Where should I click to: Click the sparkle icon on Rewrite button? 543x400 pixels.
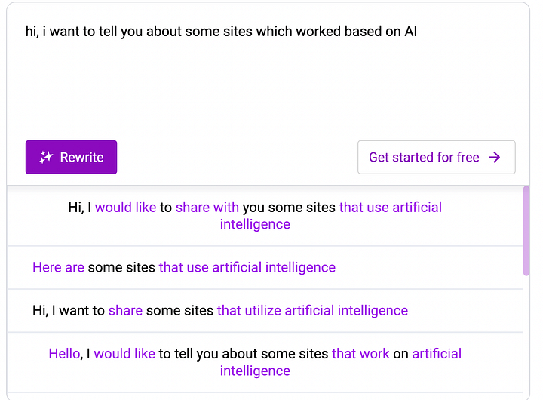point(46,158)
